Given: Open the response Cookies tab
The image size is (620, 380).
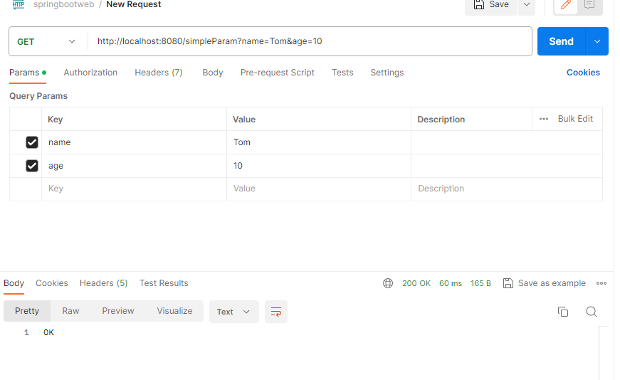Looking at the screenshot, I should (x=52, y=283).
